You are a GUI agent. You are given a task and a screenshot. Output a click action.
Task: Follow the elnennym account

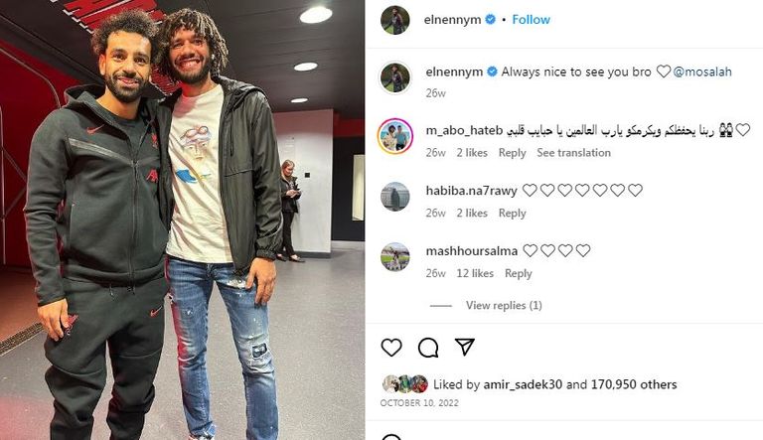tap(531, 20)
